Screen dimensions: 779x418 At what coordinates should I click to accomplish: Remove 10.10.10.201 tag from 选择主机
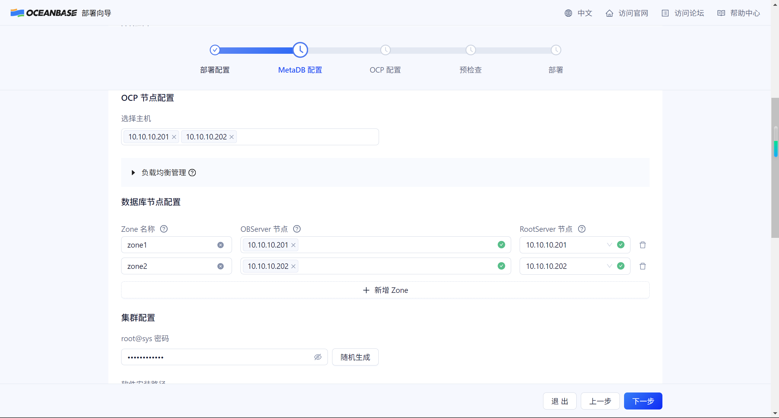point(174,137)
